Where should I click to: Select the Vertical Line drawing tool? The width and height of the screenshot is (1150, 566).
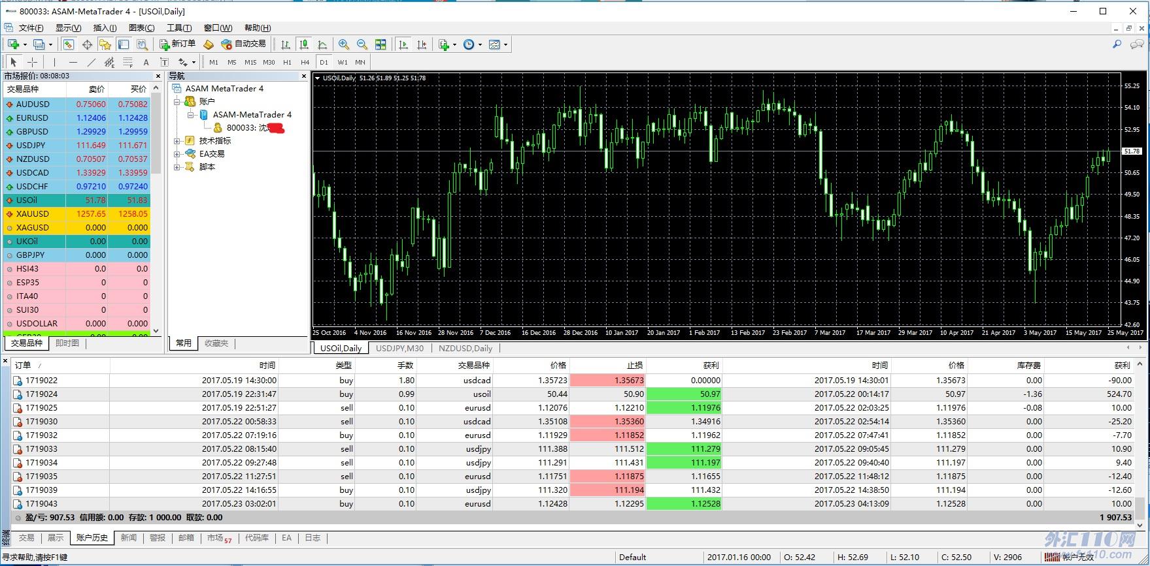(54, 62)
